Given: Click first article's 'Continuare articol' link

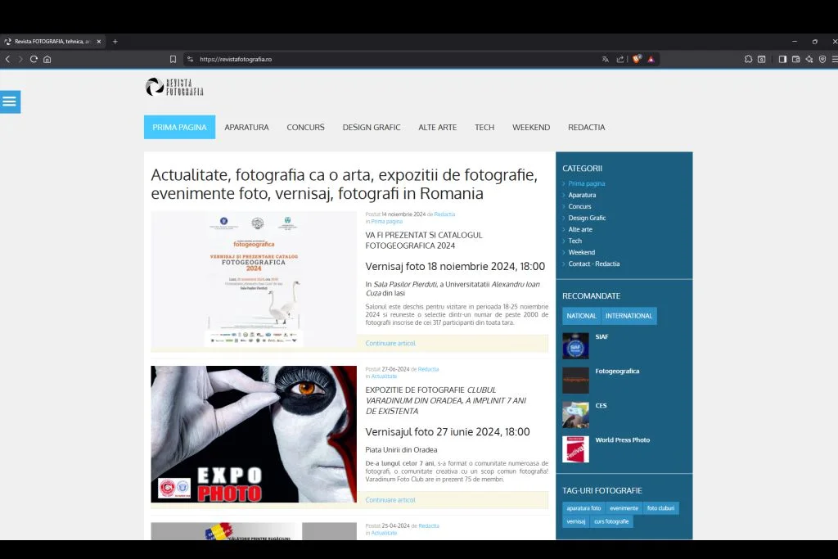Looking at the screenshot, I should pyautogui.click(x=390, y=344).
